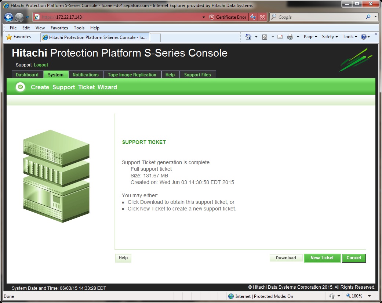Click the 'Full support ticket' text
382x303 pixels.
point(151,169)
